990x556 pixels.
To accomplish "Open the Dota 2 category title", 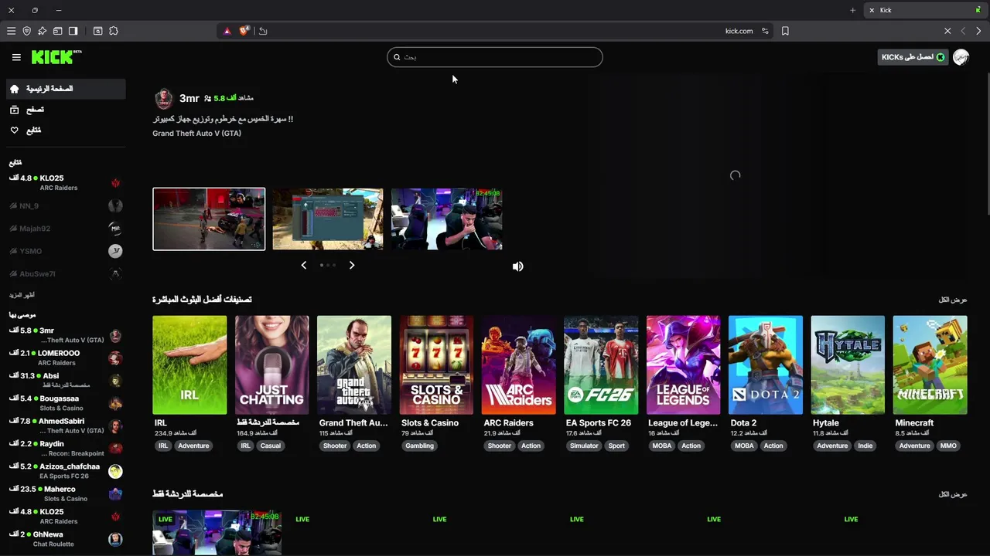I will (743, 423).
